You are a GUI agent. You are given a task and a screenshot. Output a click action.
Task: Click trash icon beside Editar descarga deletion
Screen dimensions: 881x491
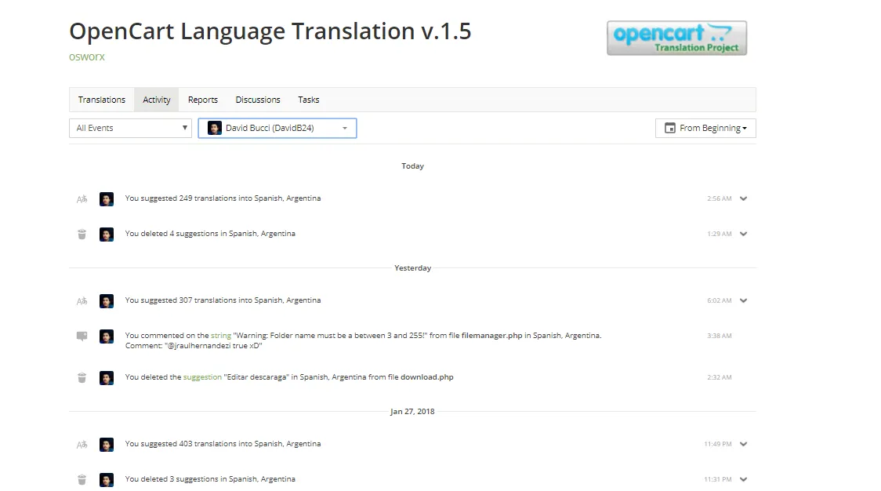pos(82,378)
